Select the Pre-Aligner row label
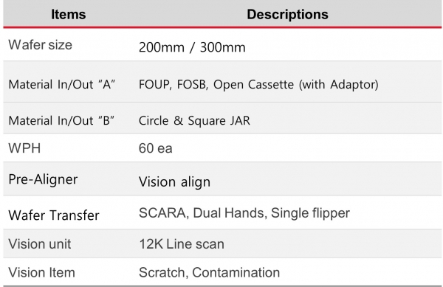Viewport: 443px width, 287px height. click(x=43, y=179)
